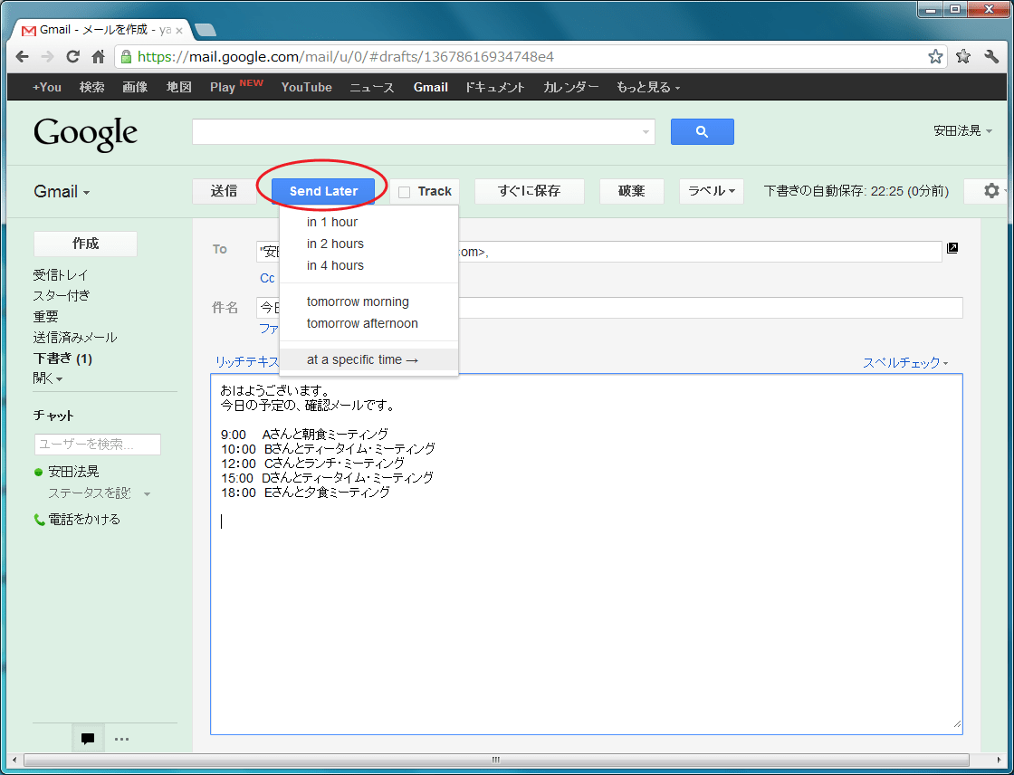Click the blue Google search magnifier button
The height and width of the screenshot is (775, 1014).
702,132
